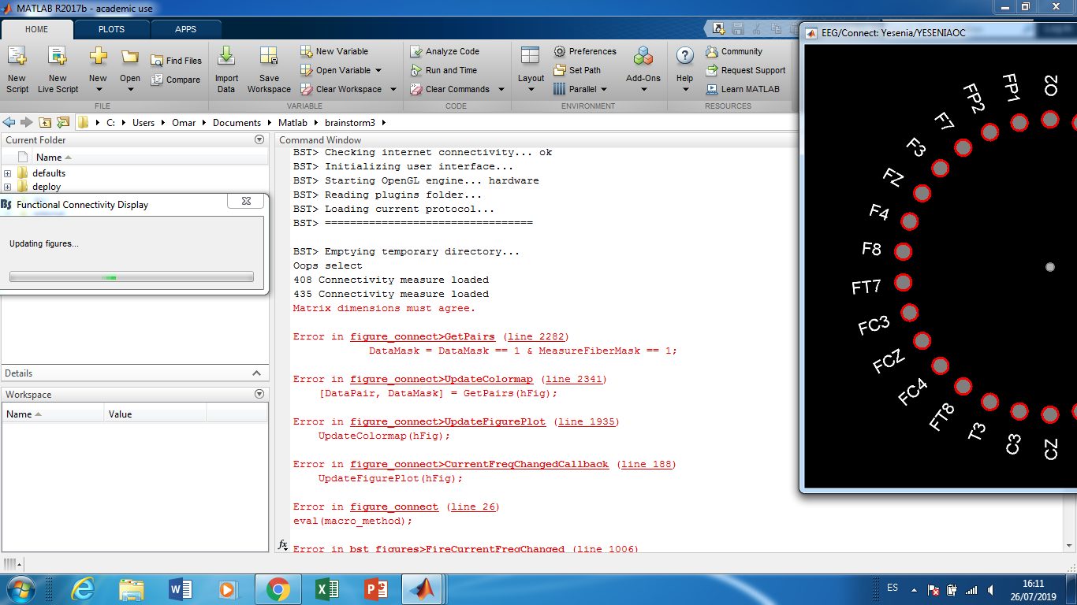Start Run and Time profiler
1077x605 pixels.
(x=445, y=70)
